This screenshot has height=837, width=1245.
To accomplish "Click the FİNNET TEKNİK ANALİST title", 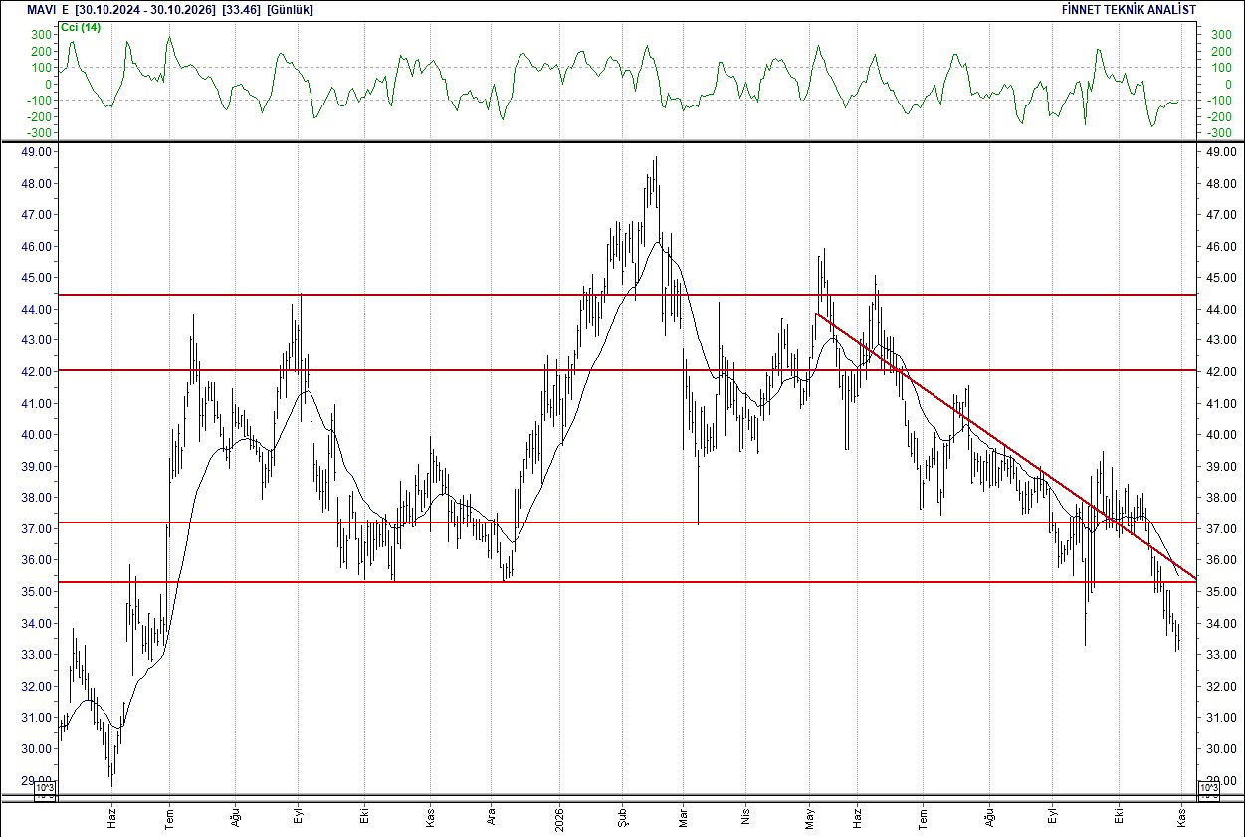I will [1130, 9].
